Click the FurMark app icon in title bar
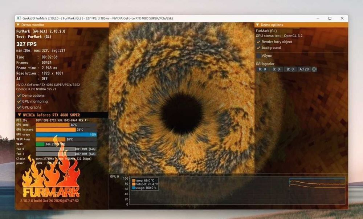This screenshot has height=219, width=363. tap(19, 18)
